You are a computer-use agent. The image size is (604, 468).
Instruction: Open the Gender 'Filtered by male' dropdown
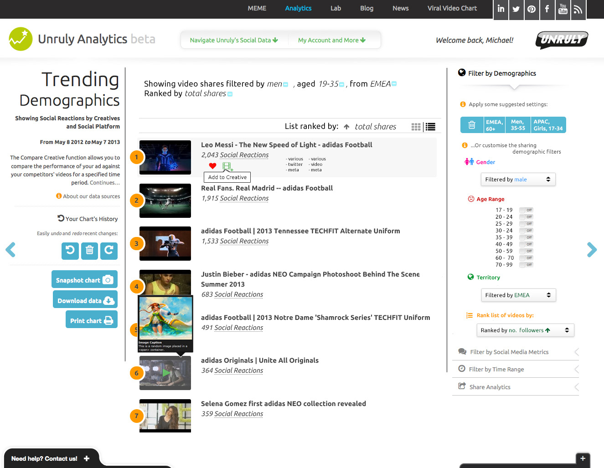(x=518, y=180)
